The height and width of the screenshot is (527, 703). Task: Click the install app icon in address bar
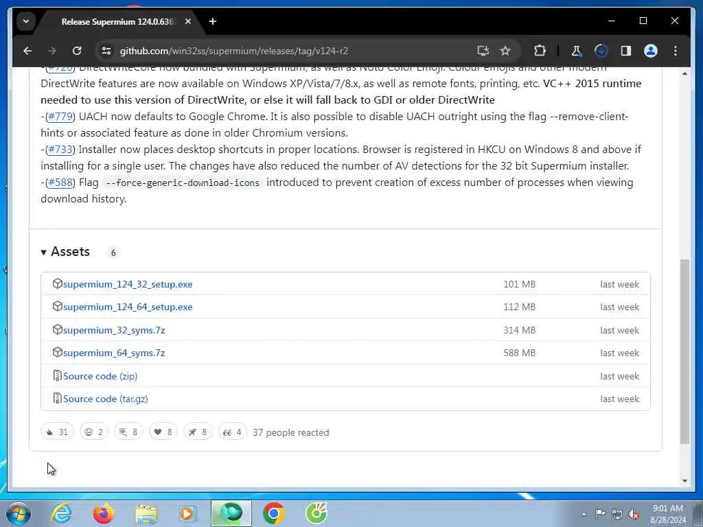(483, 51)
